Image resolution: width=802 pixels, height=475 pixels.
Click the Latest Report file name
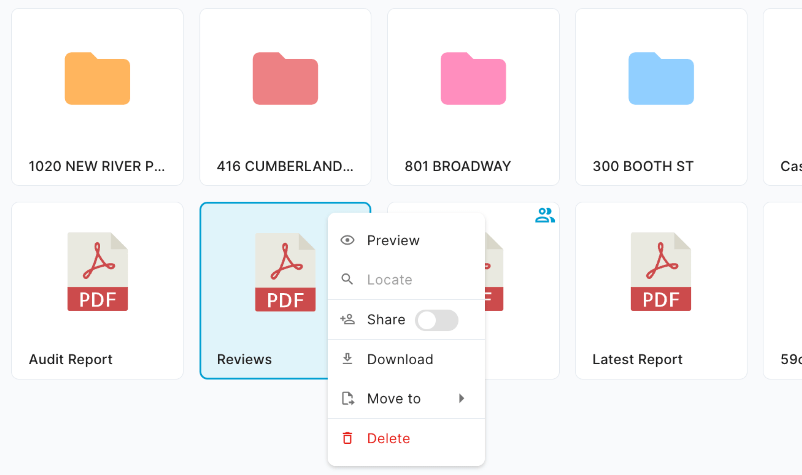click(x=637, y=359)
